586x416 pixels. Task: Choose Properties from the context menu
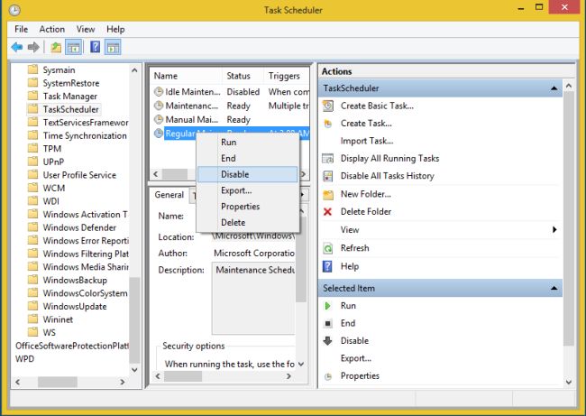click(248, 207)
